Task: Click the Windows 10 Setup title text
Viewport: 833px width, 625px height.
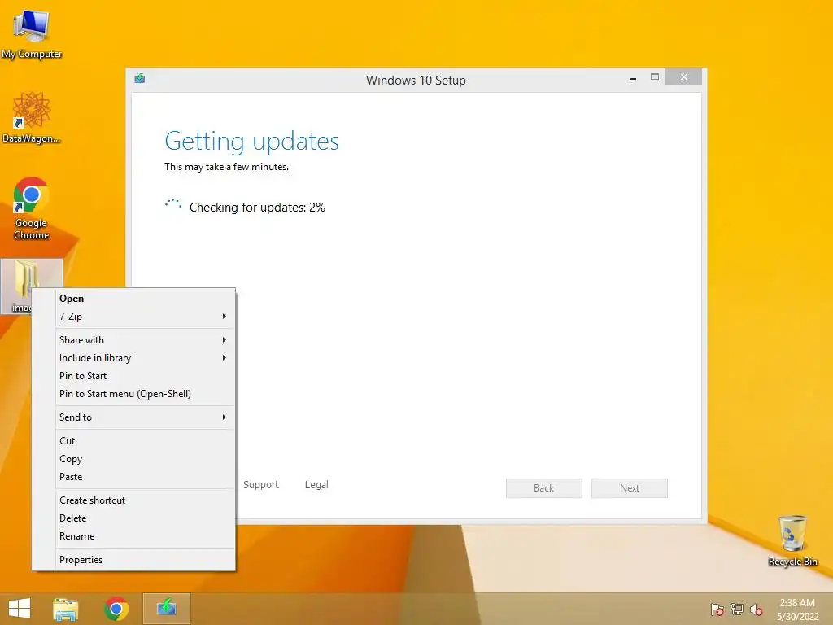Action: coord(416,81)
